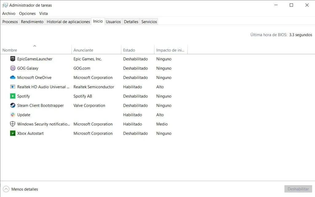Click the GOG Galaxy icon
This screenshot has width=315, height=197.
[13, 68]
